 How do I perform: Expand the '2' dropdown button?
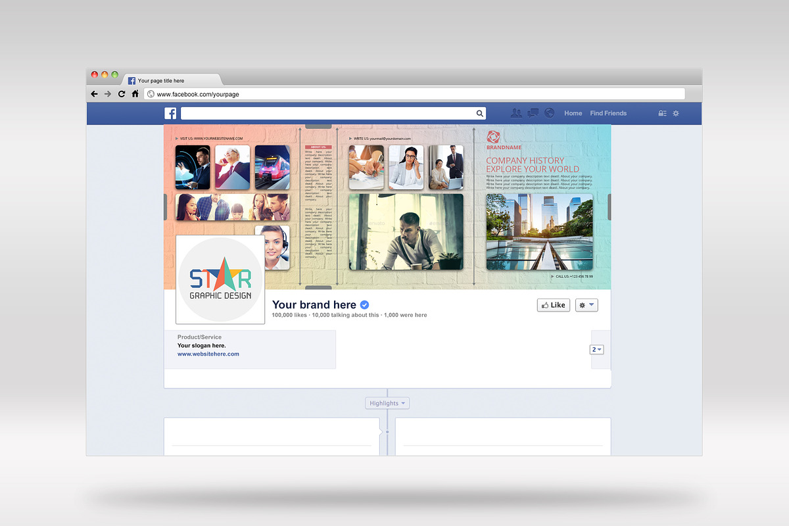coord(596,349)
